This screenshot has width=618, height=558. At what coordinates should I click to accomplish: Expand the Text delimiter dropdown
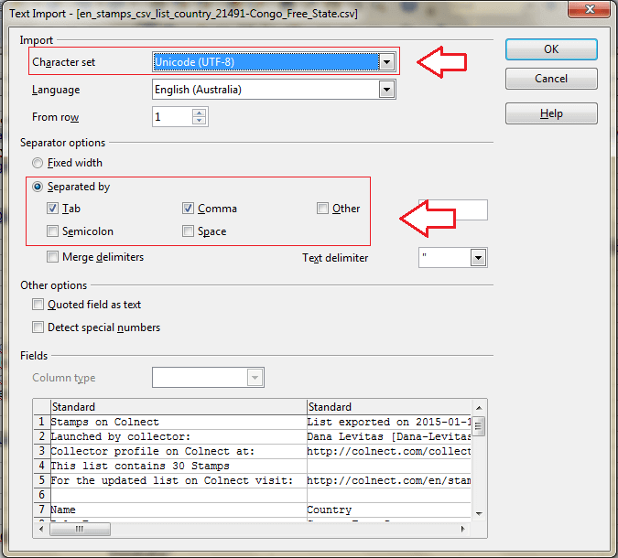pos(477,258)
